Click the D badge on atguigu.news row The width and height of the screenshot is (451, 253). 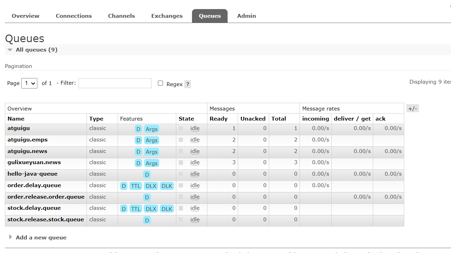(x=139, y=152)
